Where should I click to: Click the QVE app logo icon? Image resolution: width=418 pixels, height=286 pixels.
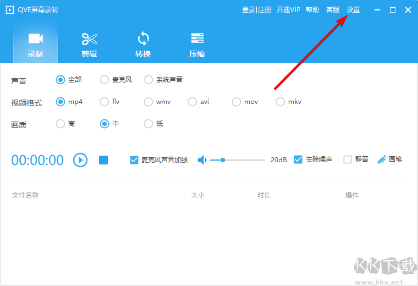10,10
